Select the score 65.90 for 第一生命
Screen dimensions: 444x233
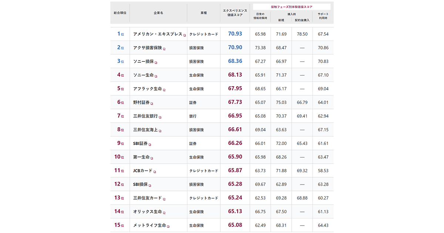pos(235,157)
